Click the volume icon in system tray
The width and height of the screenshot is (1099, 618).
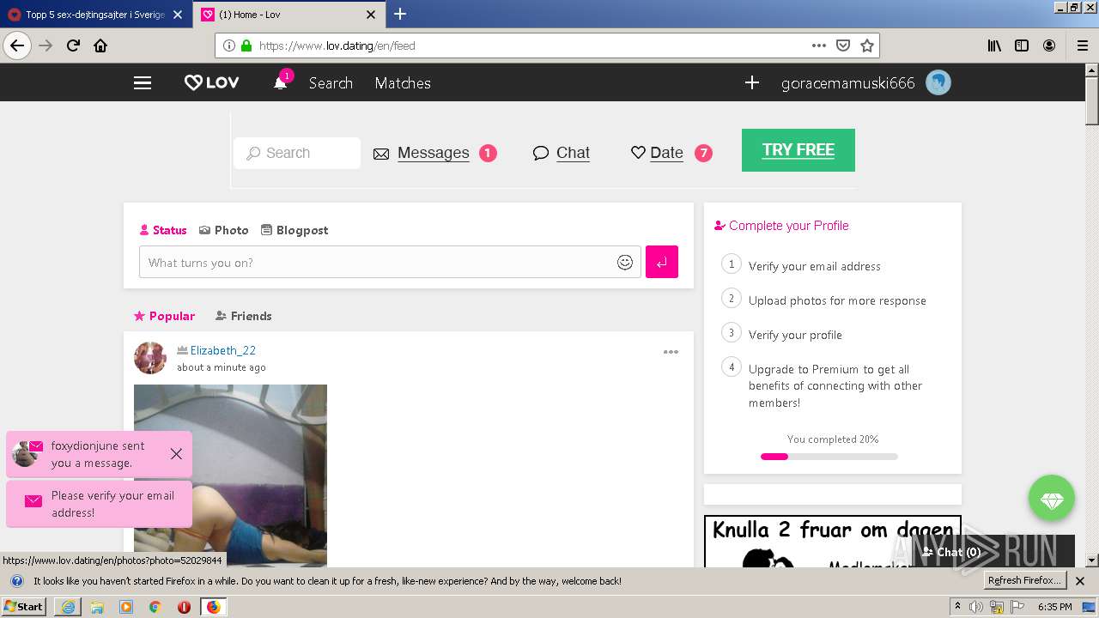click(977, 607)
